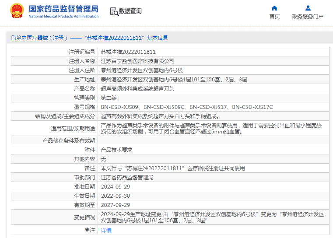The image size is (333, 238).
Task: Select management class 第二类 value
Action: coord(109,98)
